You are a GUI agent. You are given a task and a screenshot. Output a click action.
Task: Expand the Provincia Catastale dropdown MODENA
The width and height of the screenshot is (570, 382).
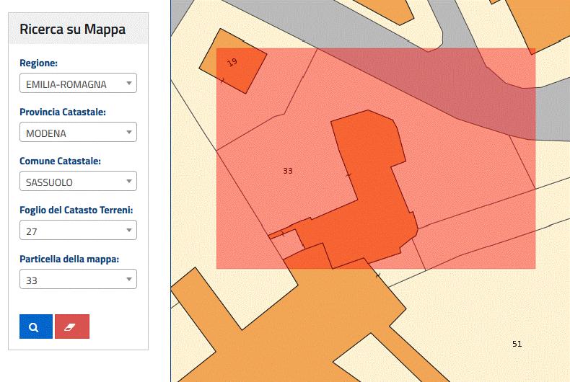coord(78,132)
